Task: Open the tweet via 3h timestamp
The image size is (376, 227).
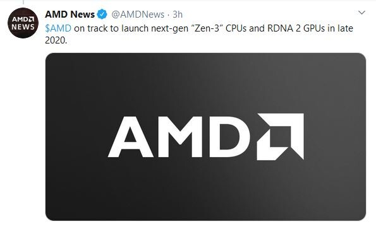Action: click(x=178, y=15)
